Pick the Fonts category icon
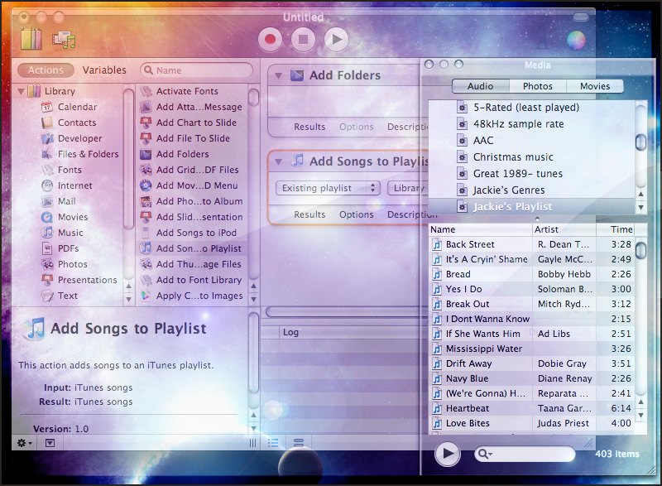 [x=47, y=170]
